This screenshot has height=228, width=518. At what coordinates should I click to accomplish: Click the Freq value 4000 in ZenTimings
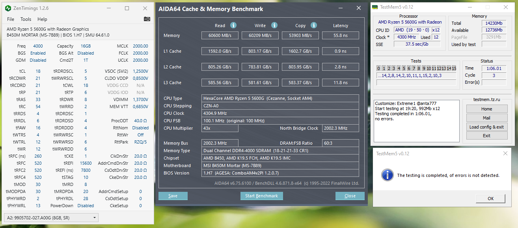click(38, 46)
